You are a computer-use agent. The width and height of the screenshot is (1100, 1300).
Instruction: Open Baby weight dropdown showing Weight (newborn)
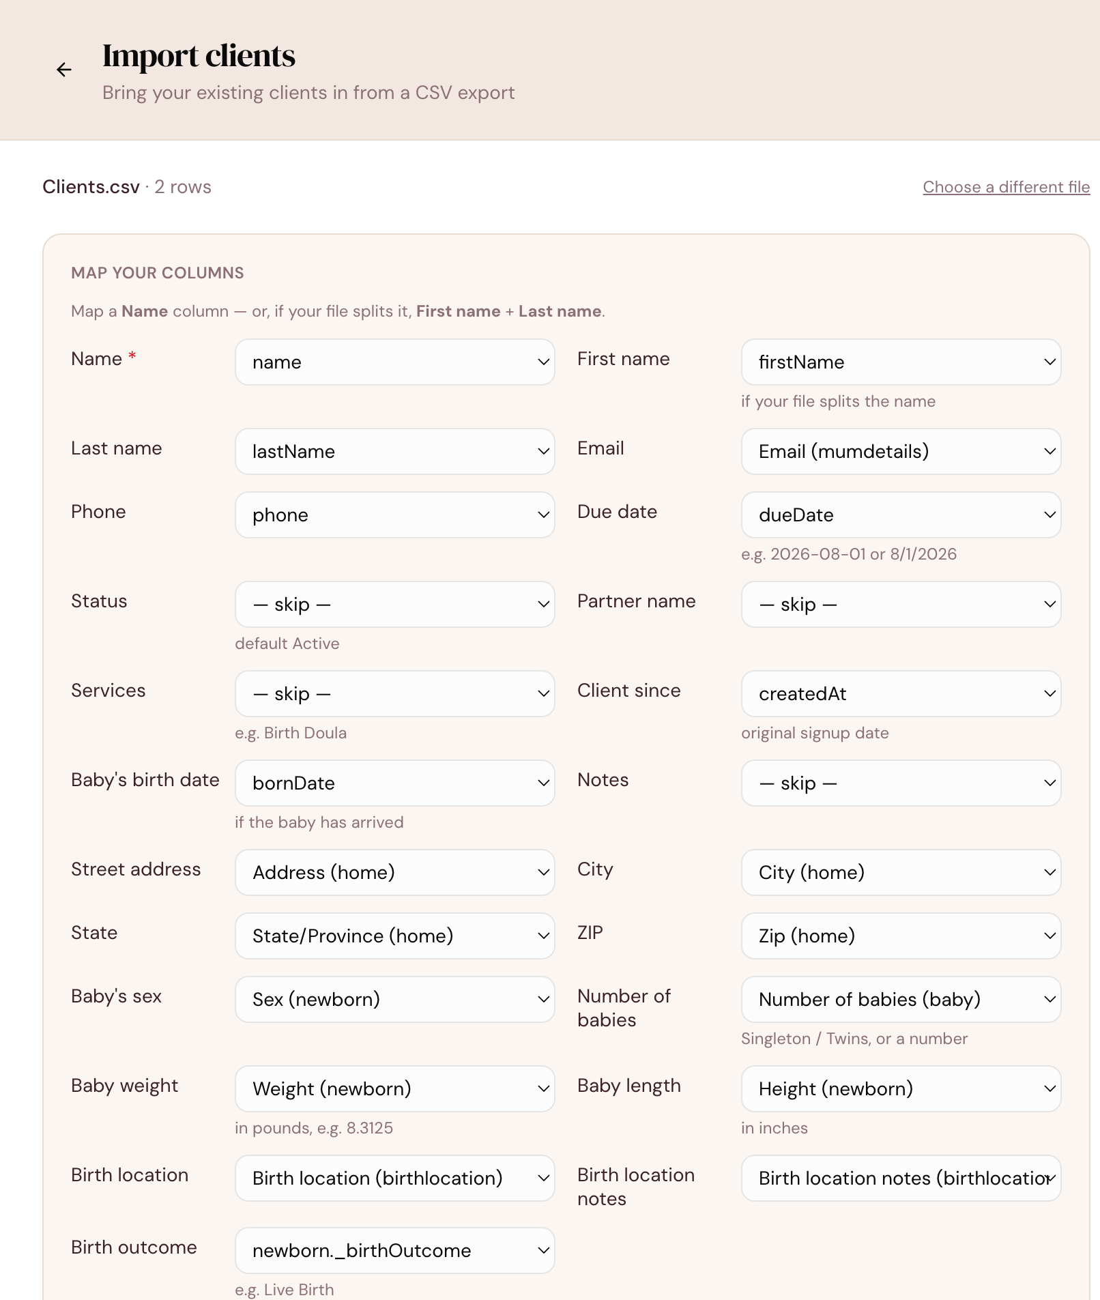[x=395, y=1089]
